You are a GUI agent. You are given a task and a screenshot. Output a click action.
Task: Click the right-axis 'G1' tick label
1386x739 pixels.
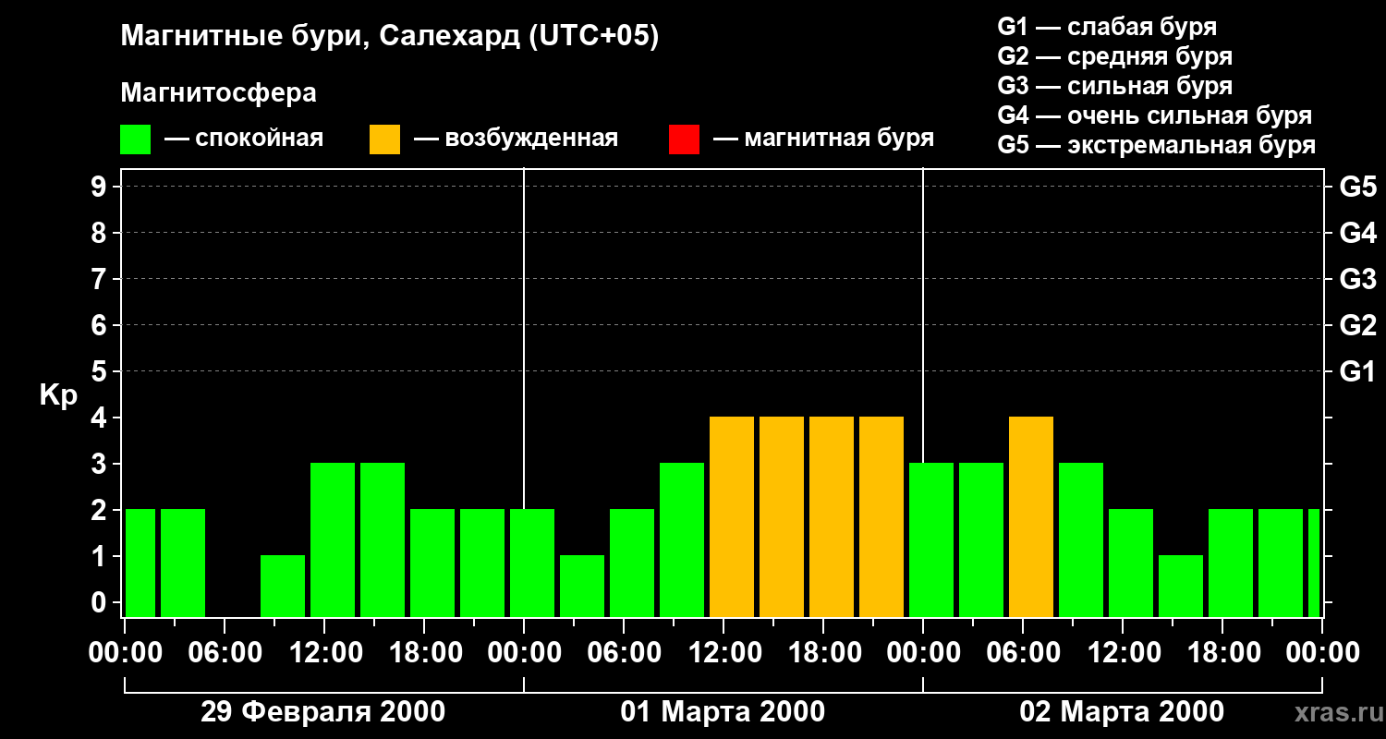tap(1357, 371)
